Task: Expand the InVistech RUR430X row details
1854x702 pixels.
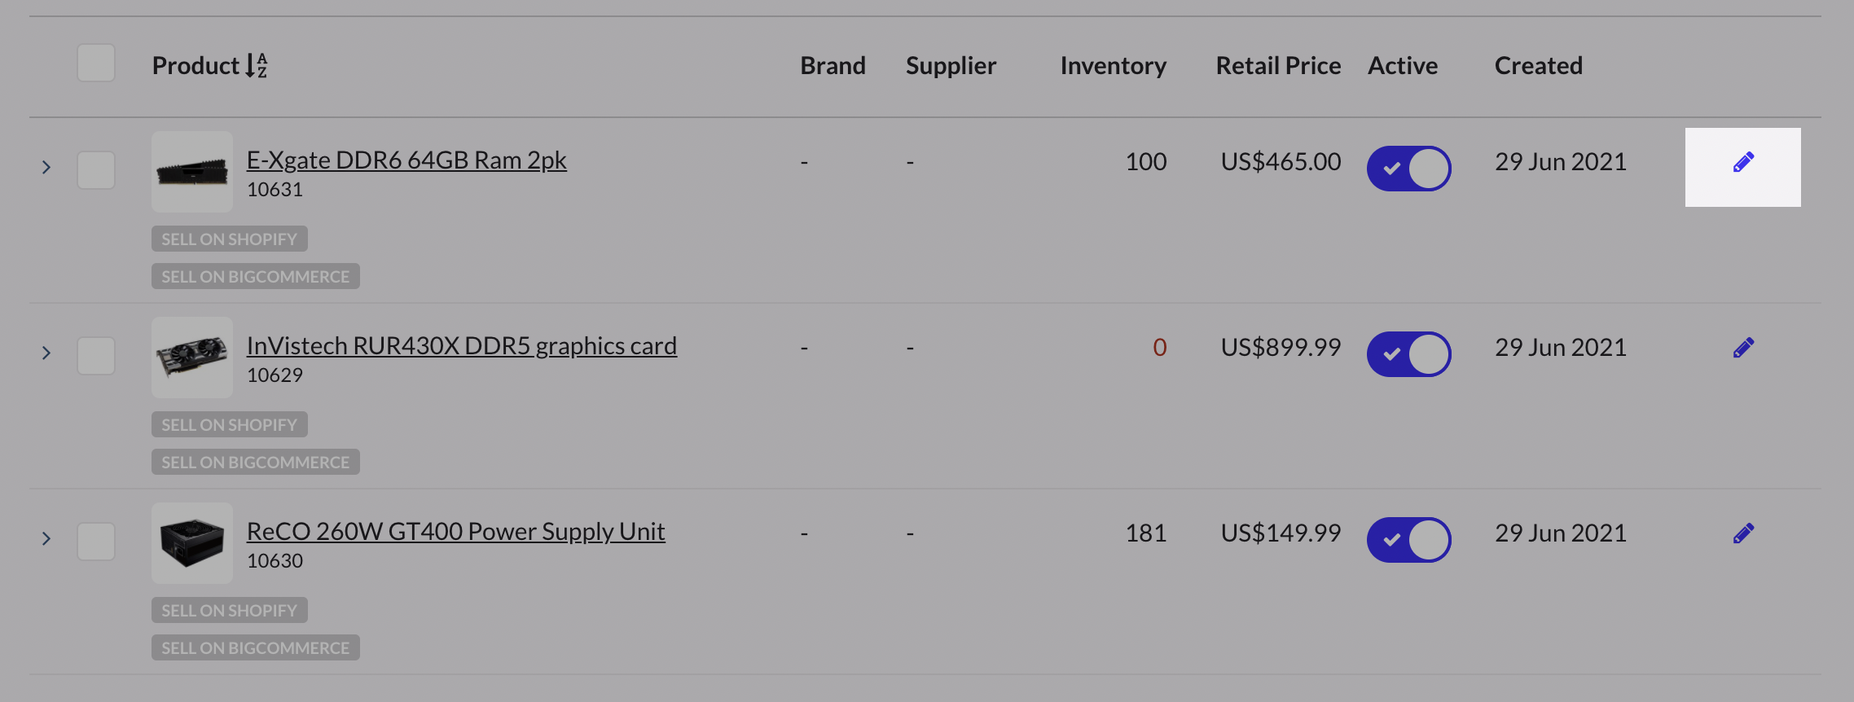Action: [x=46, y=353]
